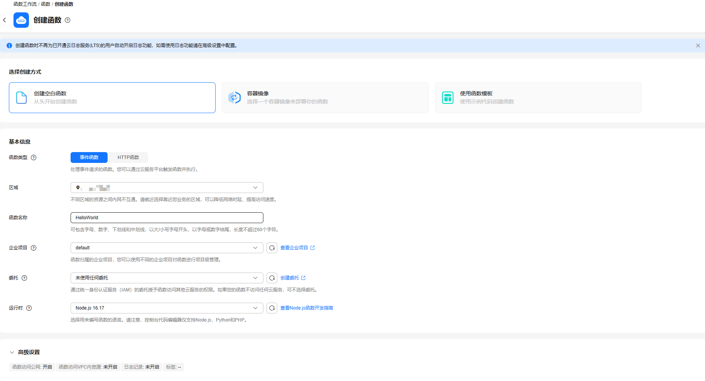
Task: Open help icon next to 创建函数 title
Action: pyautogui.click(x=67, y=20)
